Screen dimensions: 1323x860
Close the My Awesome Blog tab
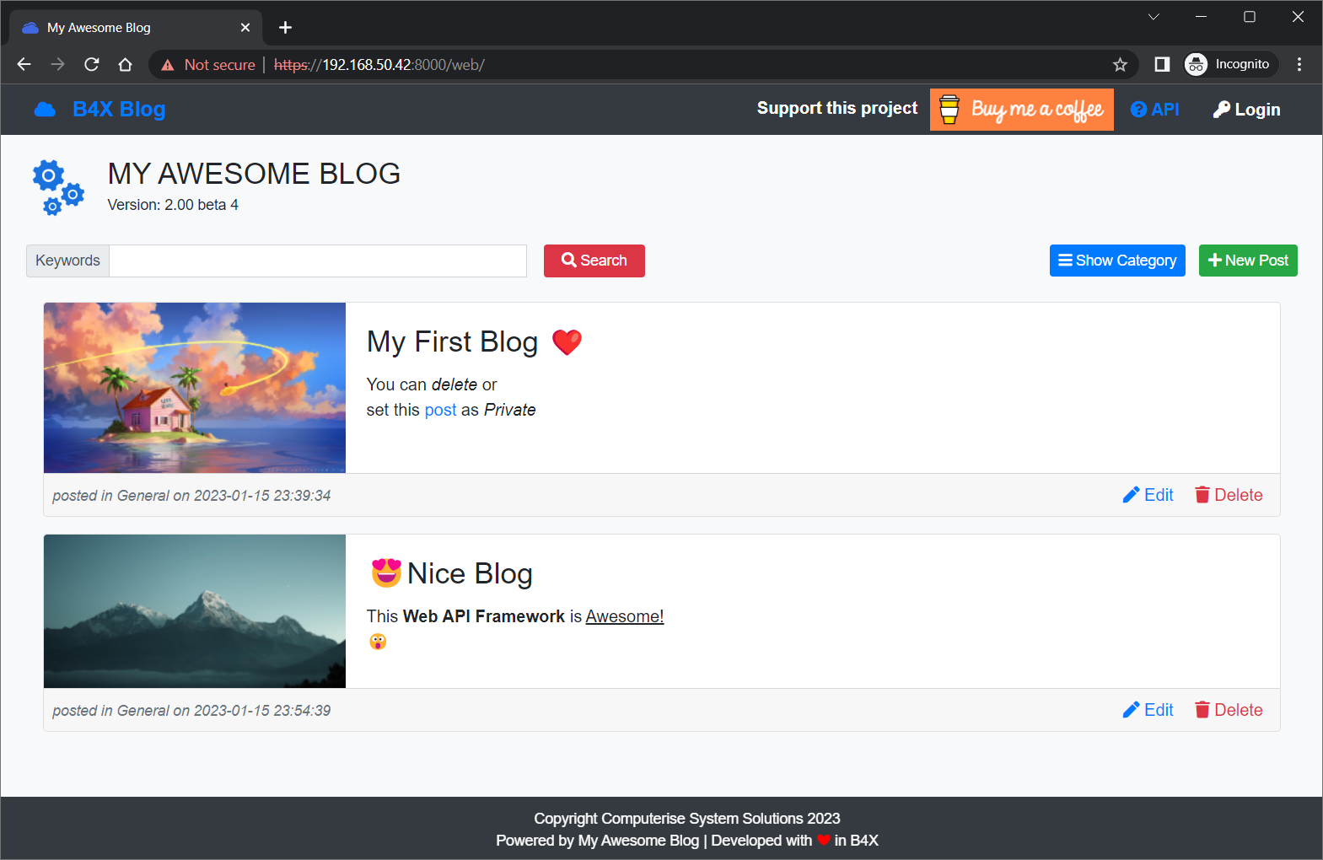point(245,28)
